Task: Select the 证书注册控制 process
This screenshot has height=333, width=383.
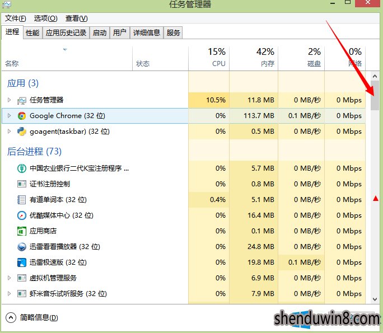Action: [x=184, y=184]
